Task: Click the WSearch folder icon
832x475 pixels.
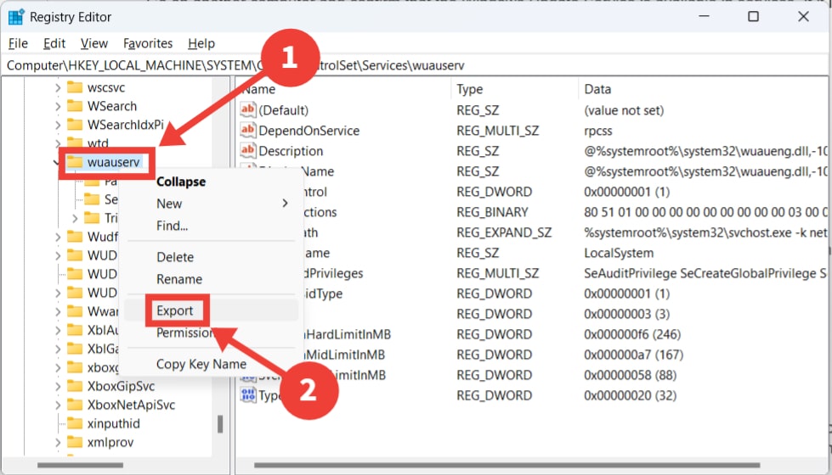Action: (75, 106)
